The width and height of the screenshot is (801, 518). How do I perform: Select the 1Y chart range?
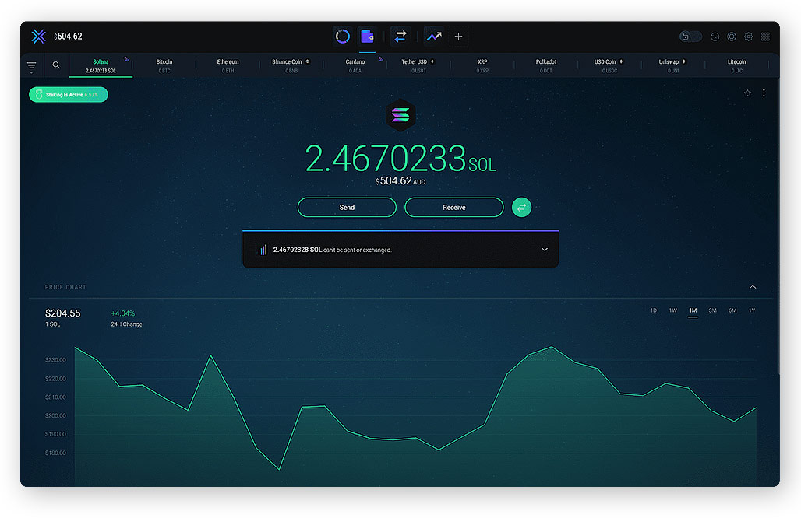click(x=752, y=310)
